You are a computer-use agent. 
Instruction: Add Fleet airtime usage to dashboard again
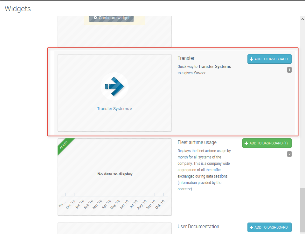point(267,143)
